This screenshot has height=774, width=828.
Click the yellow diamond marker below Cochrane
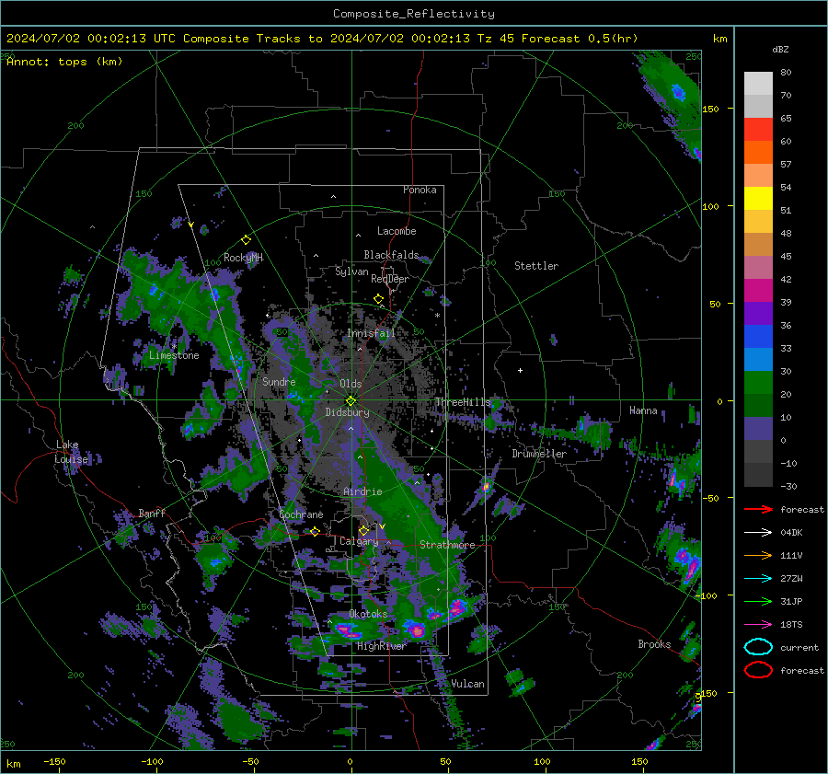(315, 531)
